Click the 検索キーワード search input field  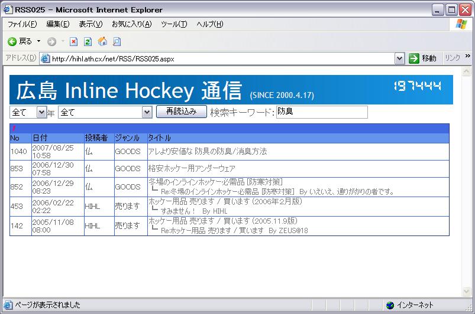click(x=321, y=112)
